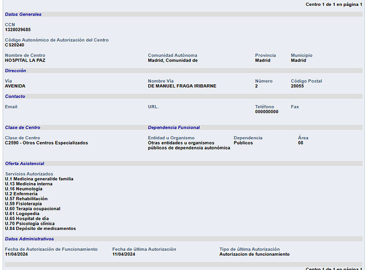Click the Dependencia Funcional header

174,128
